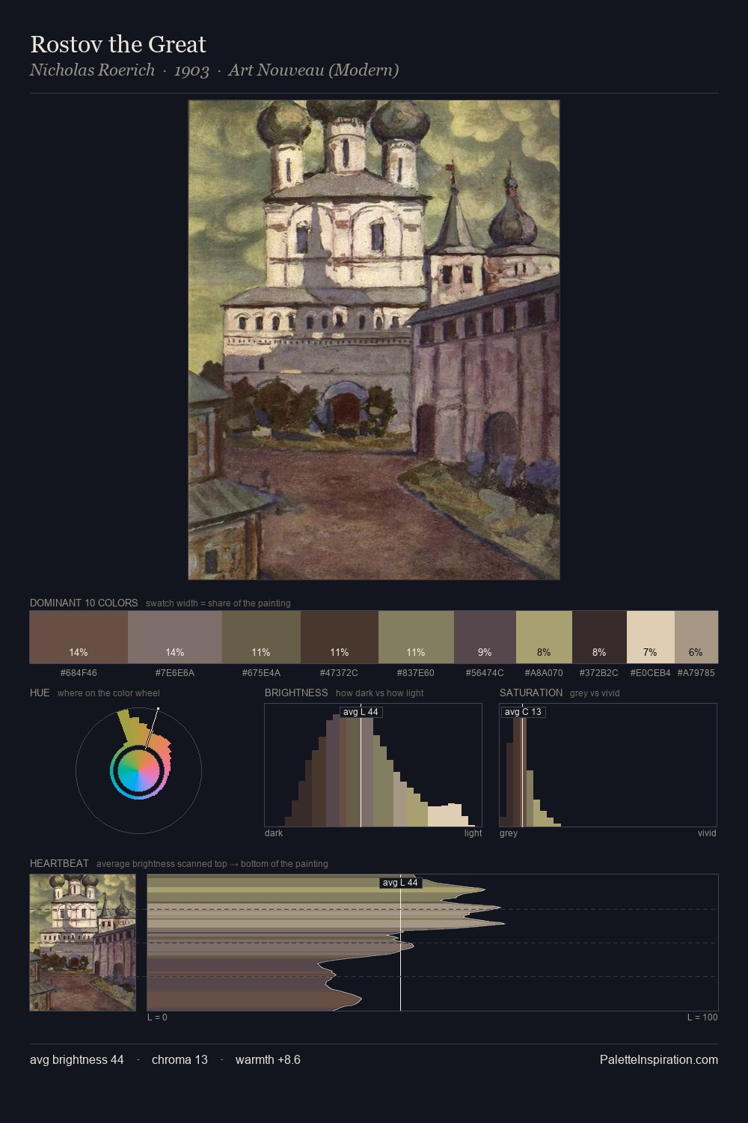The height and width of the screenshot is (1123, 748).
Task: Click the hex code text #A8A070
Action: [544, 673]
